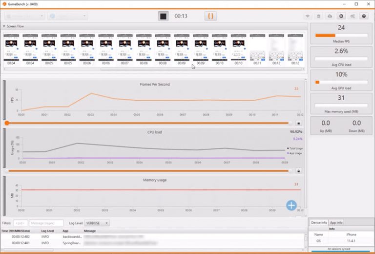Open the advanced settings gears icon
The height and width of the screenshot is (254, 375).
(x=353, y=16)
